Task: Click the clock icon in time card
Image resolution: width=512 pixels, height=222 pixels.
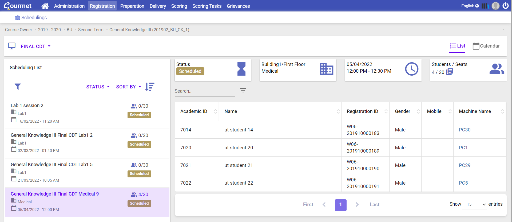Action: tap(412, 69)
